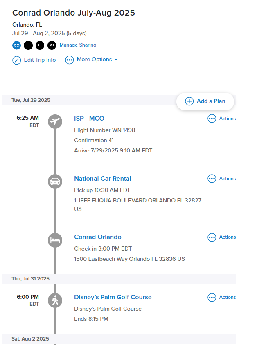257x345 pixels.
Task: Open Actions menu for Disney's Palm Golf Course
Action: point(222,297)
